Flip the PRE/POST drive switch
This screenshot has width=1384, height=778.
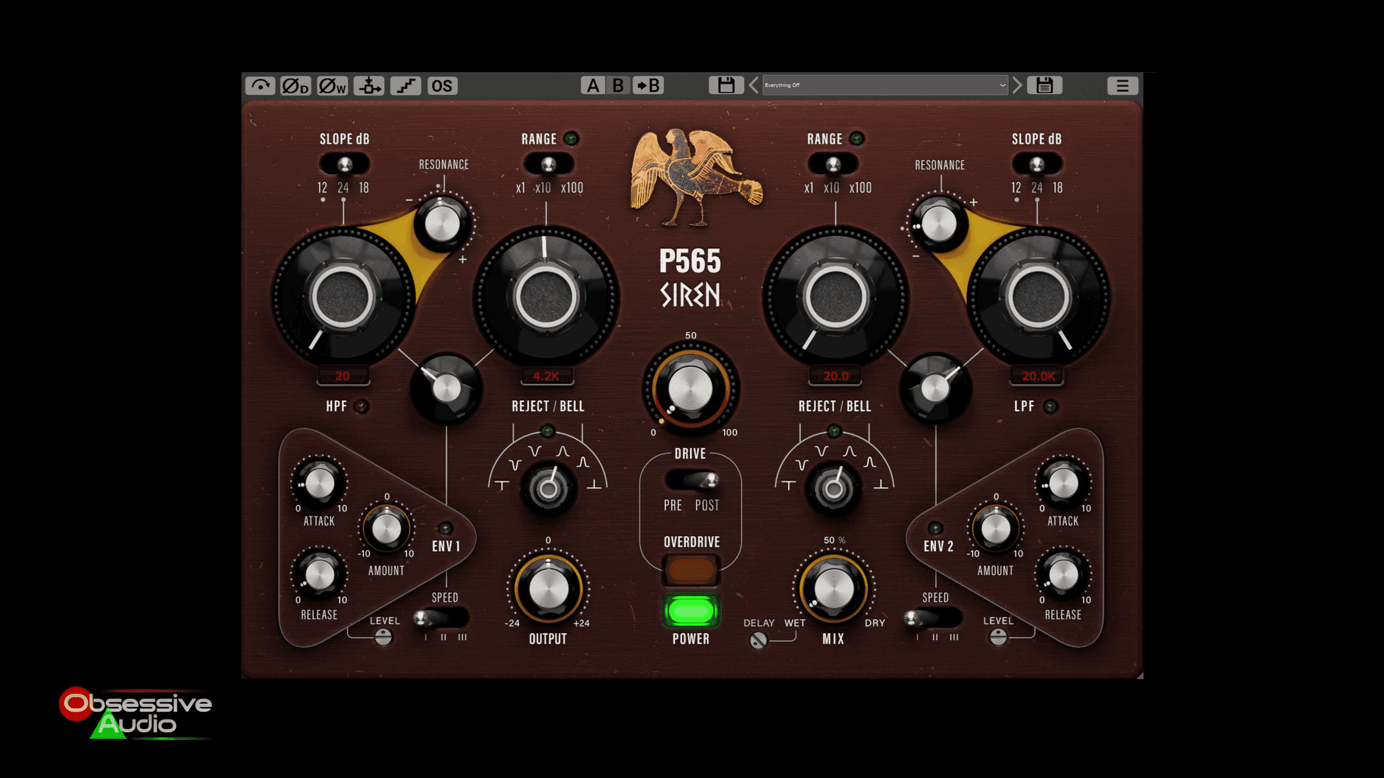coord(692,480)
